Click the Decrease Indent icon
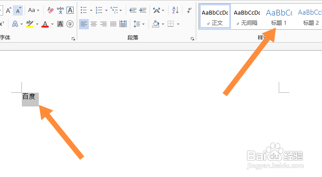Image resolution: width=322 pixels, height=177 pixels. (133, 10)
